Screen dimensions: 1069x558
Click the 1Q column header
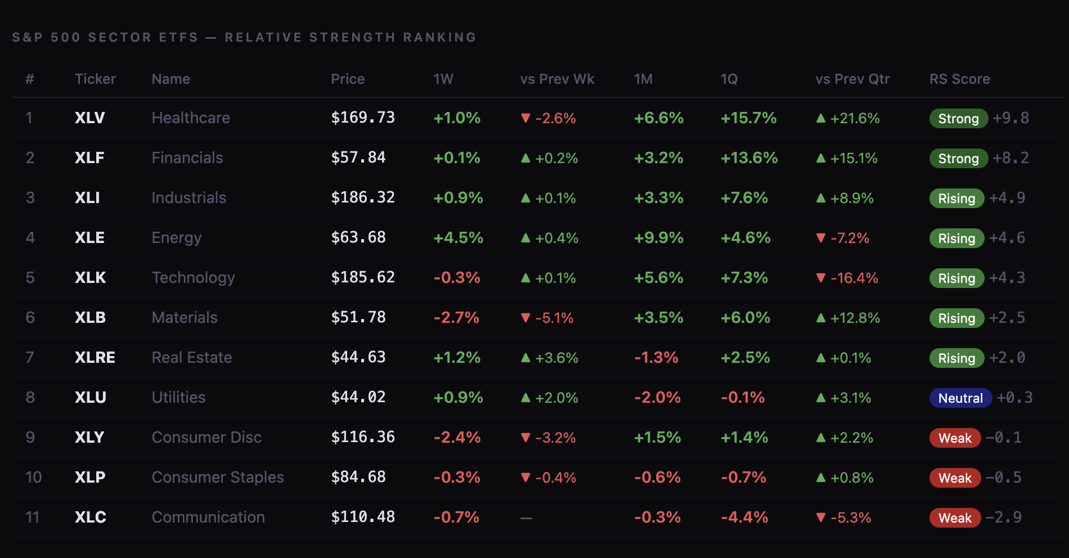729,79
